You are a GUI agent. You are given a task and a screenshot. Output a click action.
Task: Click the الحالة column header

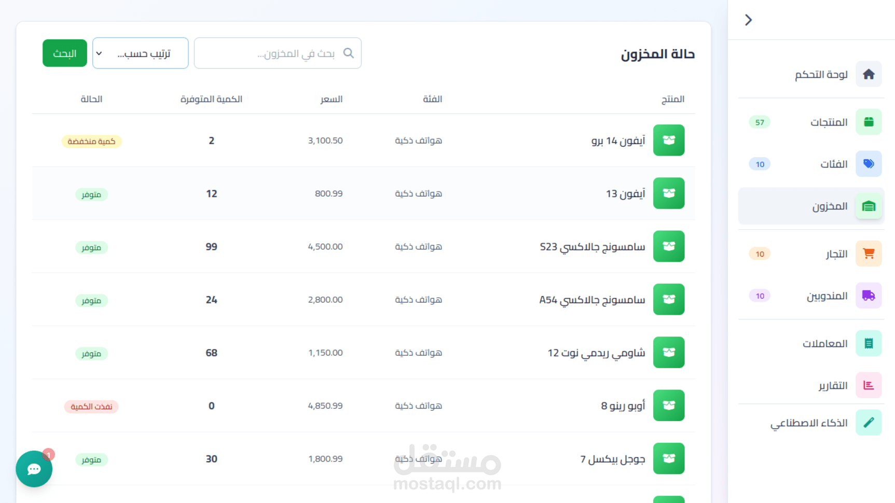[91, 99]
